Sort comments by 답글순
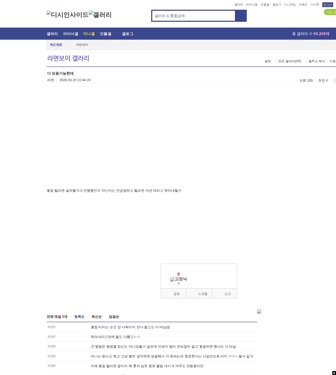336x375 pixels. (114, 317)
